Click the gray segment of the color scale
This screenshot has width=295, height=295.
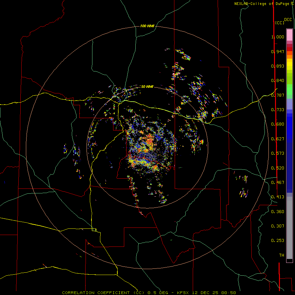coord(289,228)
